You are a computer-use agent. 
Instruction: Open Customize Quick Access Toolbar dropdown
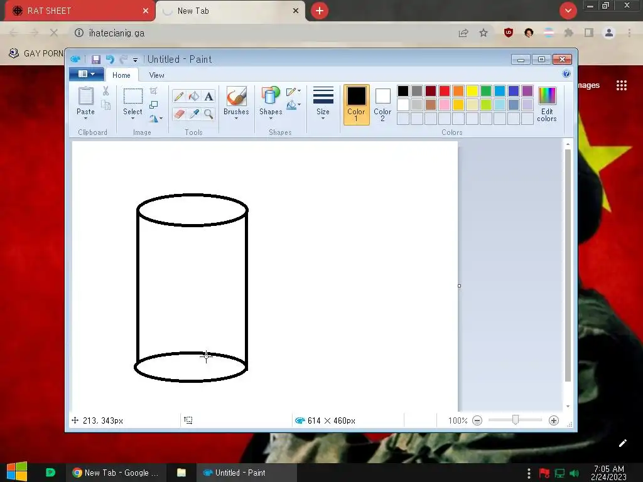coord(135,60)
